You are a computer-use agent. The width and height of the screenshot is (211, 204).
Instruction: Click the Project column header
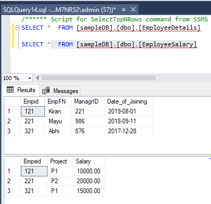(60, 161)
